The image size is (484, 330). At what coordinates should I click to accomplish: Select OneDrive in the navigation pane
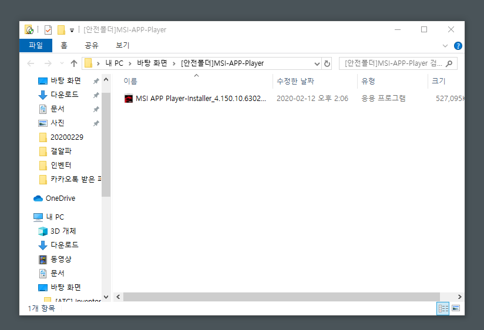point(60,198)
